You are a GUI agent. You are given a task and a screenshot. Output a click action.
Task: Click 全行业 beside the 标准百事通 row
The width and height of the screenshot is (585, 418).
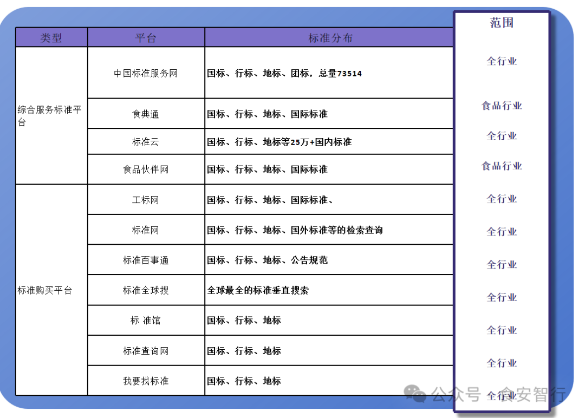coord(502,264)
